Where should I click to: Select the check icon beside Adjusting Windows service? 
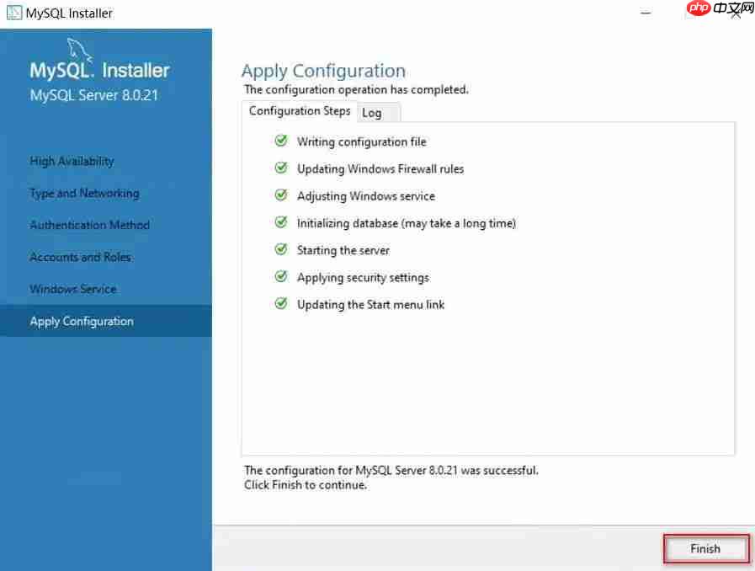(x=280, y=195)
